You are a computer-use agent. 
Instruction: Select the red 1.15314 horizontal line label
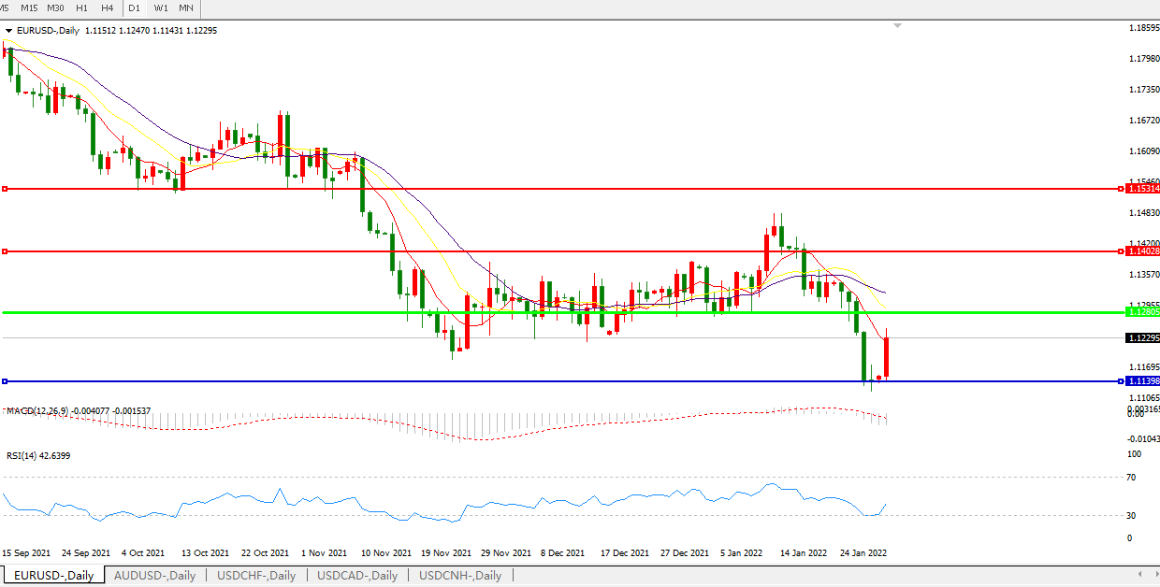coord(1142,189)
